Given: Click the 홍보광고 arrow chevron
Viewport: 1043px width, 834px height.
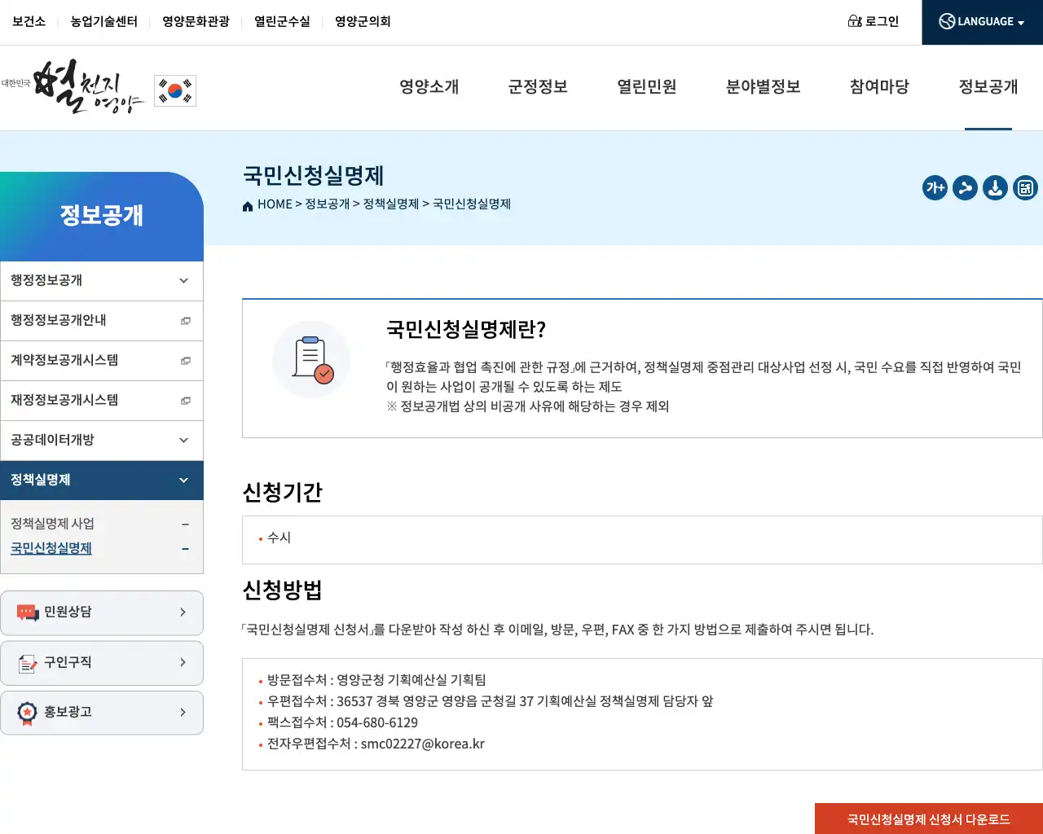Looking at the screenshot, I should click(x=183, y=713).
